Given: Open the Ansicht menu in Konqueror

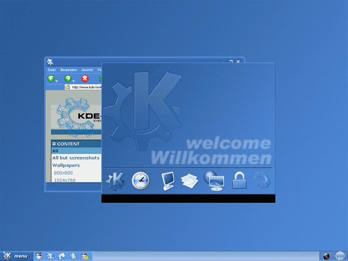Looking at the screenshot, I should (x=87, y=70).
